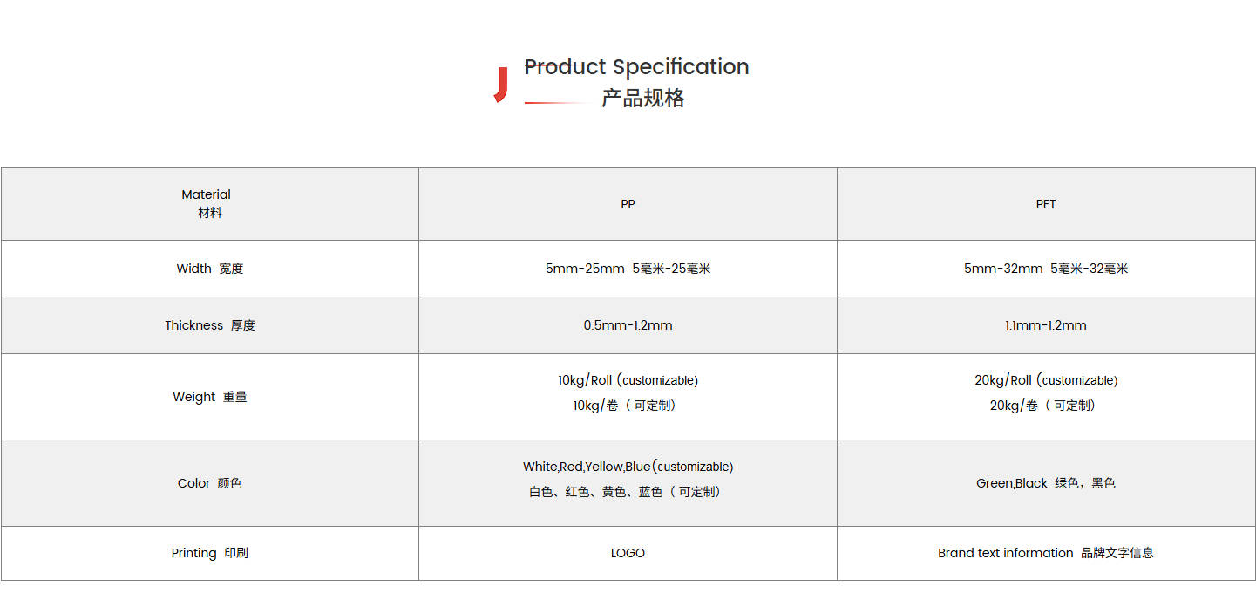Click the 0.5mm-1.2mm thickness value
Viewport: 1256px width, 600px height.
coord(628,325)
